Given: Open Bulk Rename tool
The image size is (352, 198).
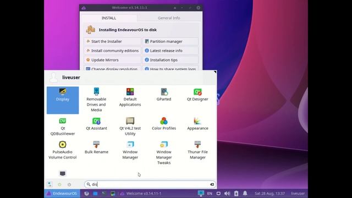Looking at the screenshot, I should click(x=96, y=147).
